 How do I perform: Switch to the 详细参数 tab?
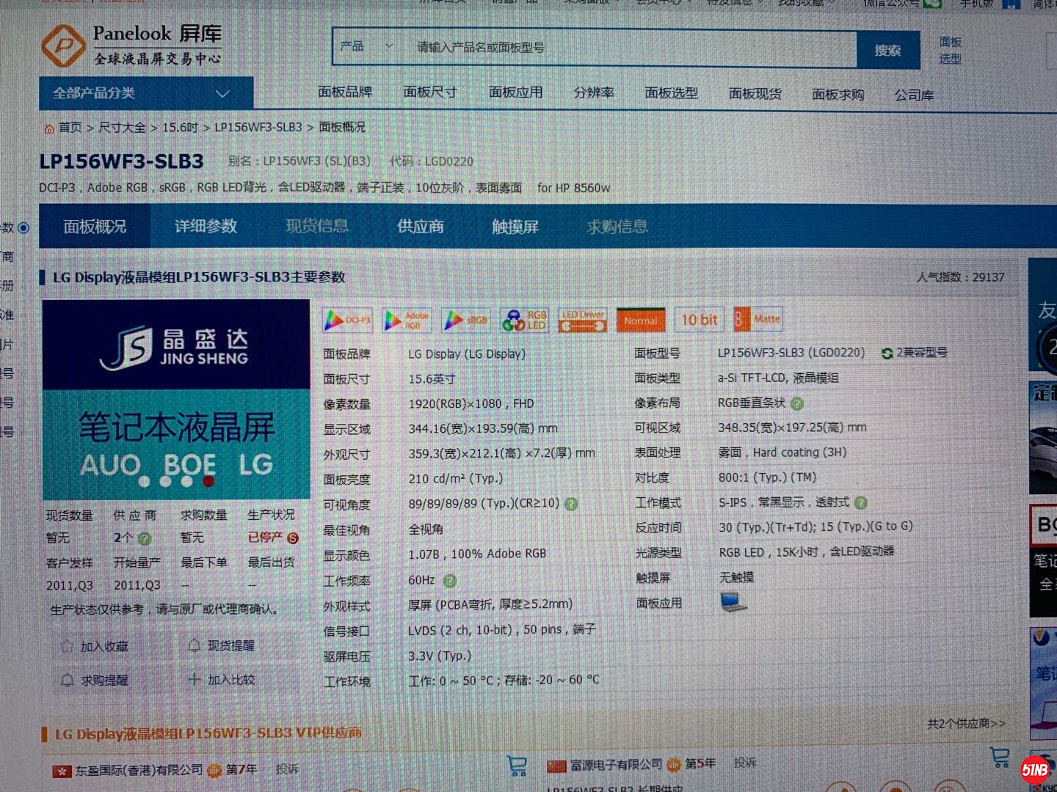click(206, 227)
